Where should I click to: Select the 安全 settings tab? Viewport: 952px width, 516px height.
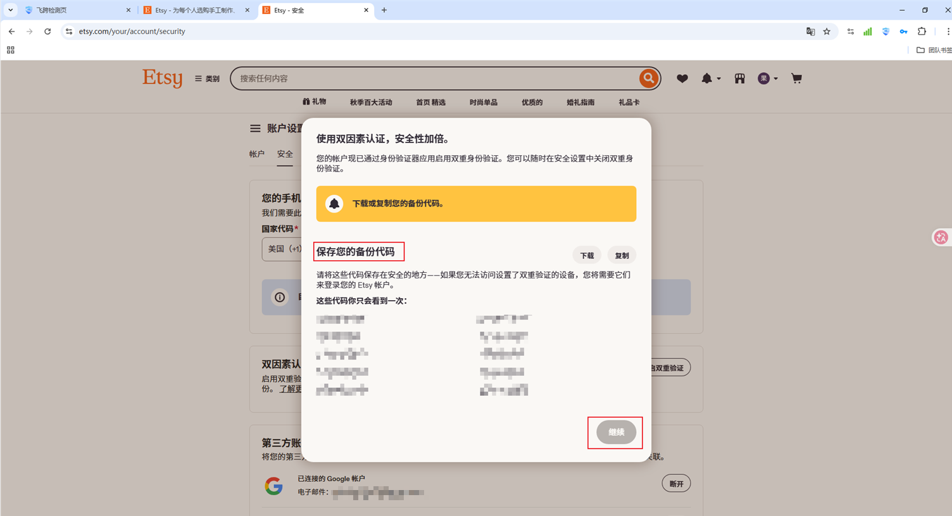coord(285,154)
